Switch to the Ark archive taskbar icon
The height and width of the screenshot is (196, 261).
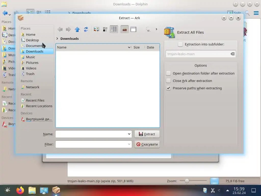pyautogui.click(x=56, y=190)
